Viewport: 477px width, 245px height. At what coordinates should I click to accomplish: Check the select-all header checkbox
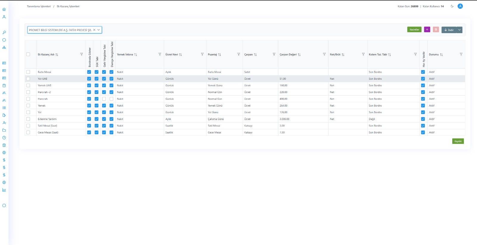click(28, 54)
